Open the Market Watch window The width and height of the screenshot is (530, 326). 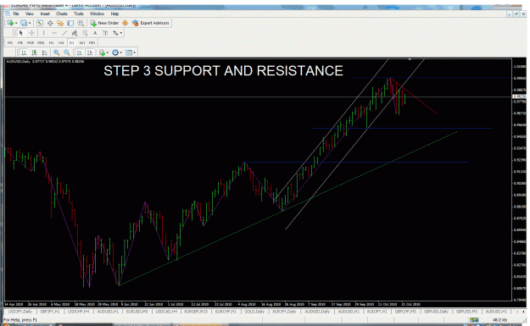[x=40, y=23]
